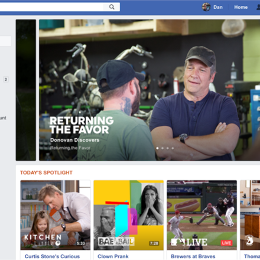The image size is (260, 260).
Task: Click the MLB Live logo overlay
Action: click(189, 242)
